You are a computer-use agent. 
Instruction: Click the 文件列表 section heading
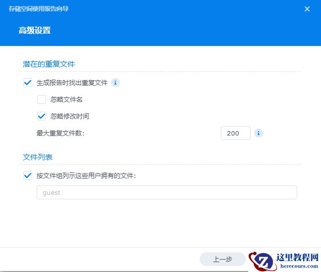tap(38, 157)
